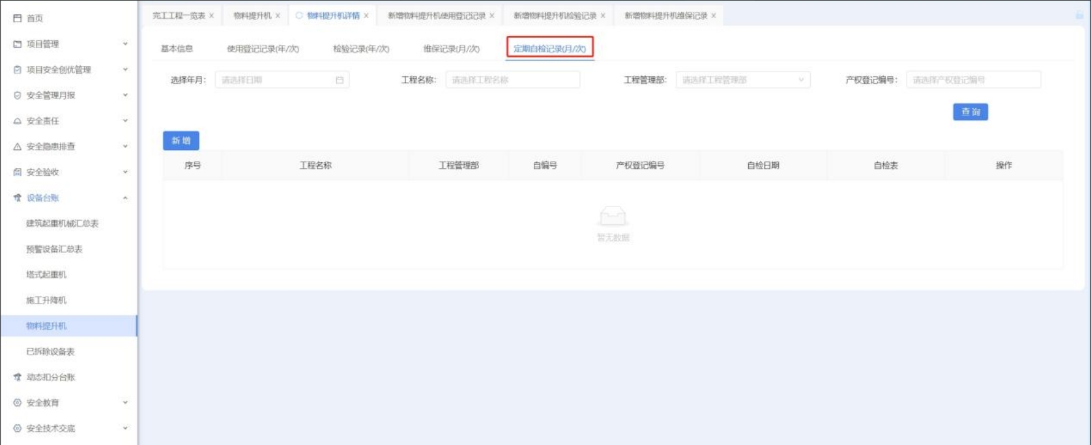The image size is (1091, 445).
Task: Click the 产权登记编号 input field
Action: (972, 80)
